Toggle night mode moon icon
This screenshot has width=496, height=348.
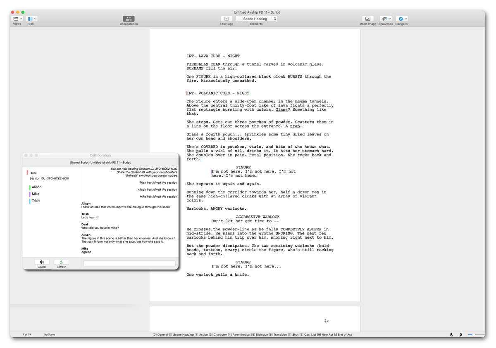point(460,334)
